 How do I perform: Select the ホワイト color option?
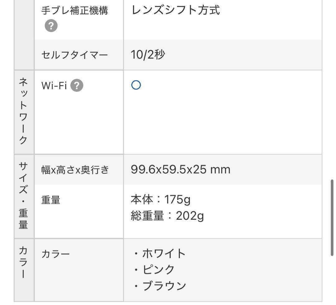pyautogui.click(x=159, y=253)
